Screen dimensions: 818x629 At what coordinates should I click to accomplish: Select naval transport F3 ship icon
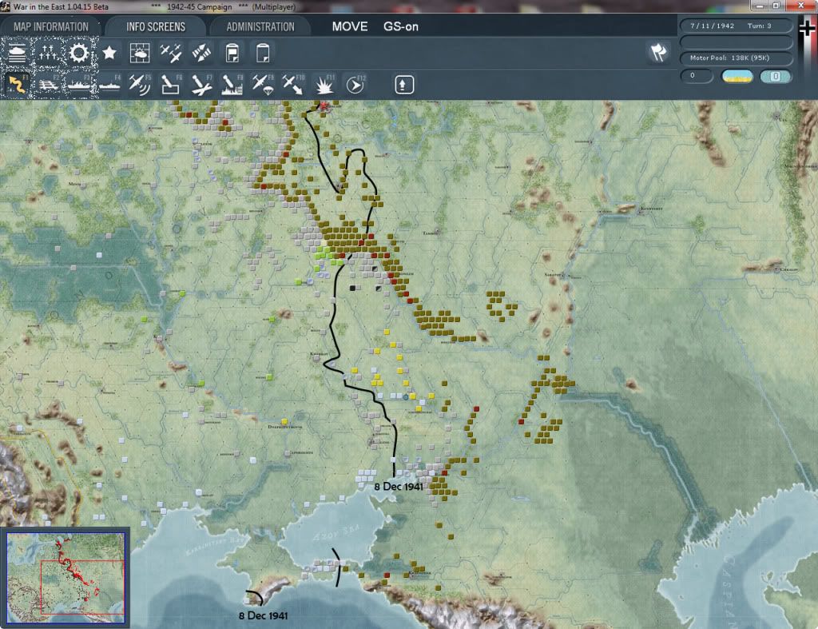pos(79,84)
